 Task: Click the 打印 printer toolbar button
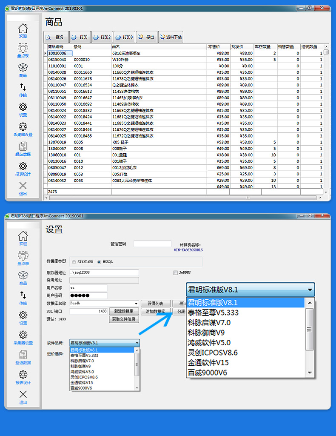[x=80, y=37]
